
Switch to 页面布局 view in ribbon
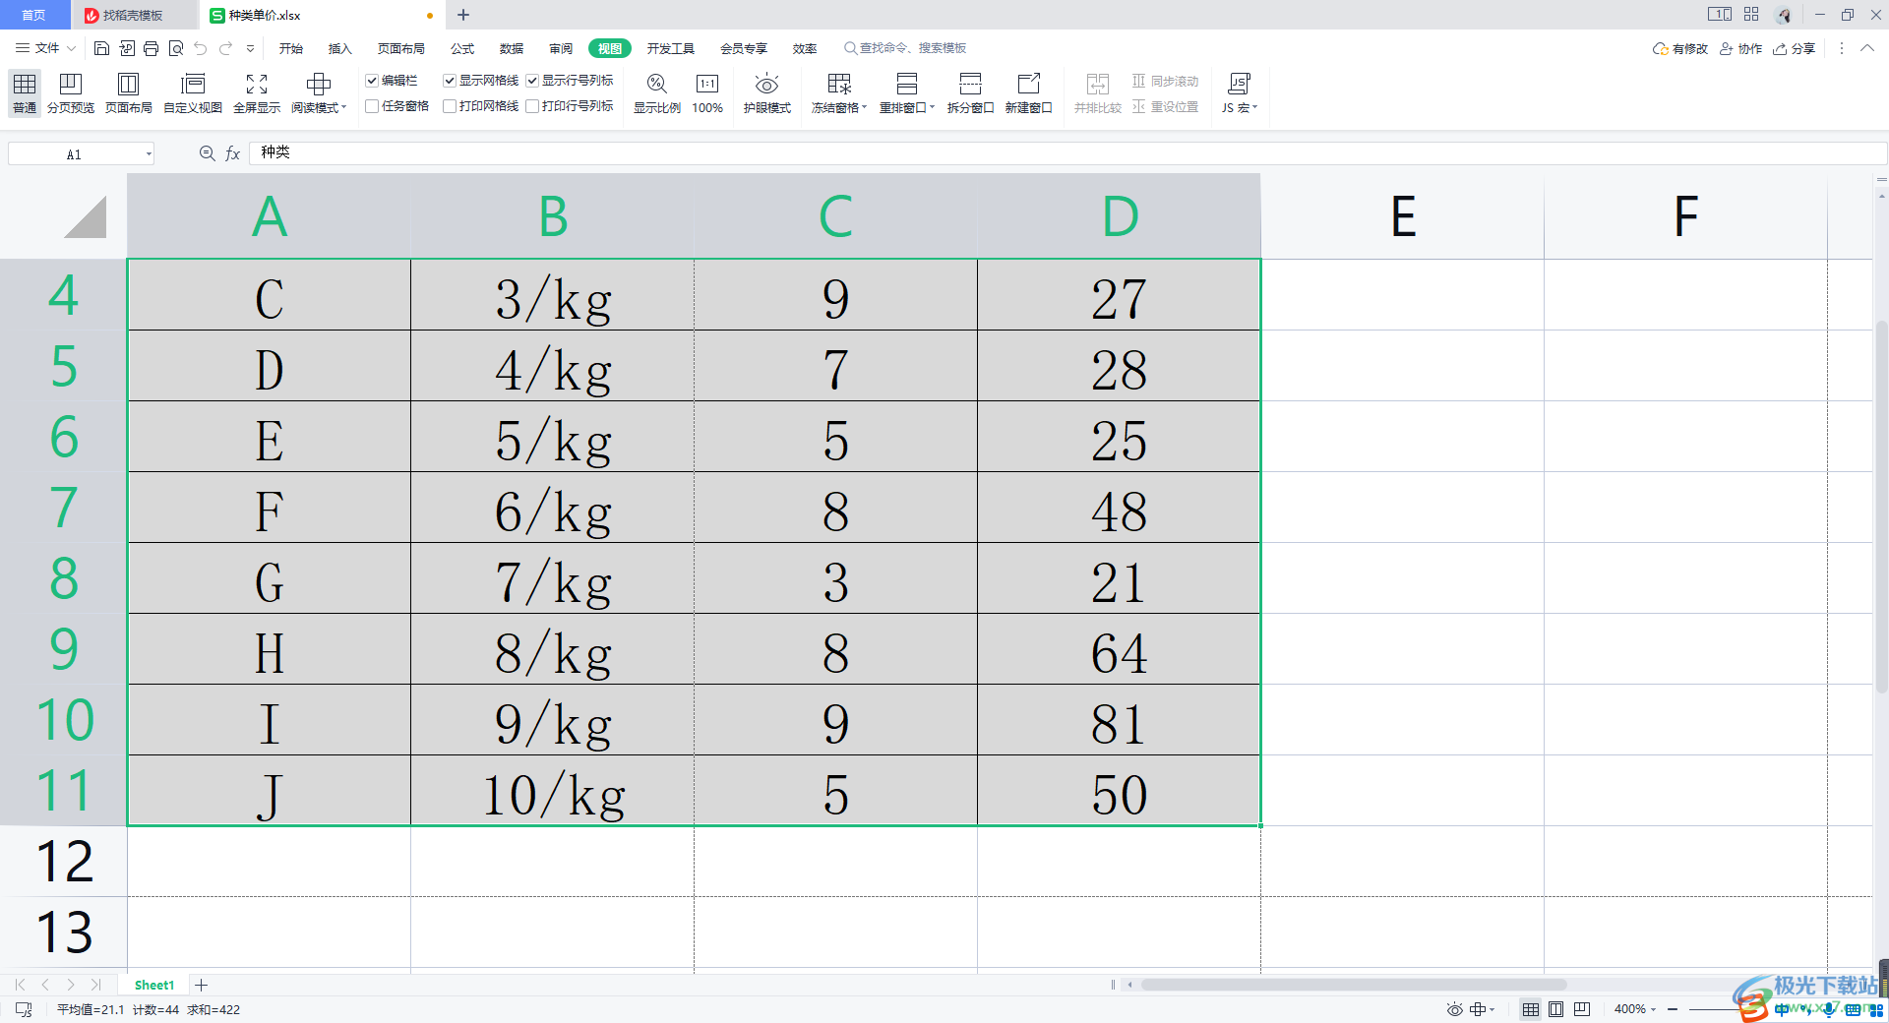(x=129, y=93)
